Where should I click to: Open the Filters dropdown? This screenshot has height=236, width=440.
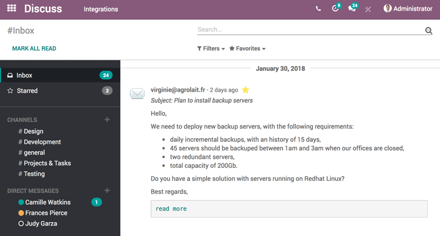[211, 48]
